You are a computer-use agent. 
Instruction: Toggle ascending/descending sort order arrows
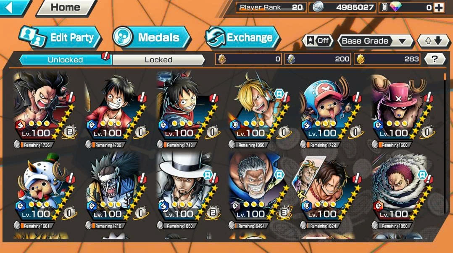(433, 41)
